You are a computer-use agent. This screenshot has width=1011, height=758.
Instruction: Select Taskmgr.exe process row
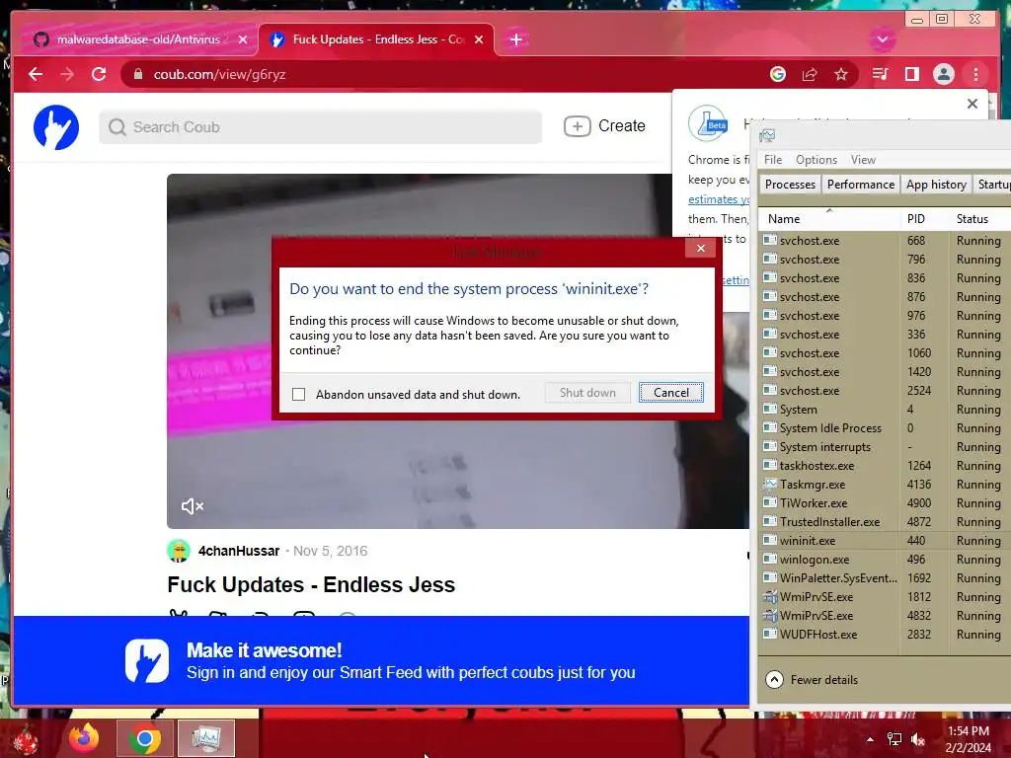pyautogui.click(x=885, y=484)
